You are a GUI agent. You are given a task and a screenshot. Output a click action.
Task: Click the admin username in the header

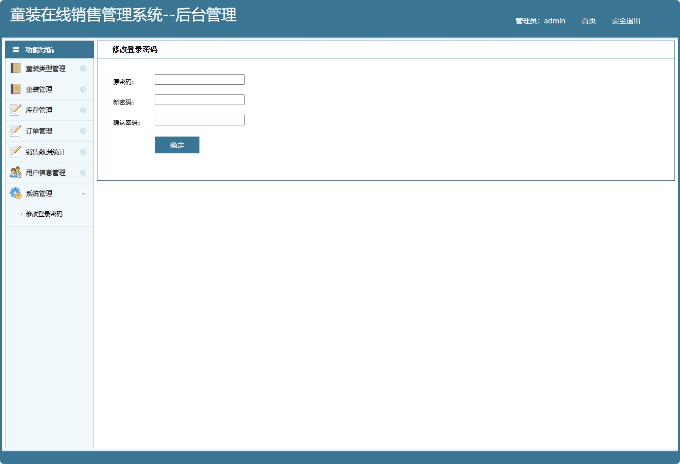tap(554, 21)
